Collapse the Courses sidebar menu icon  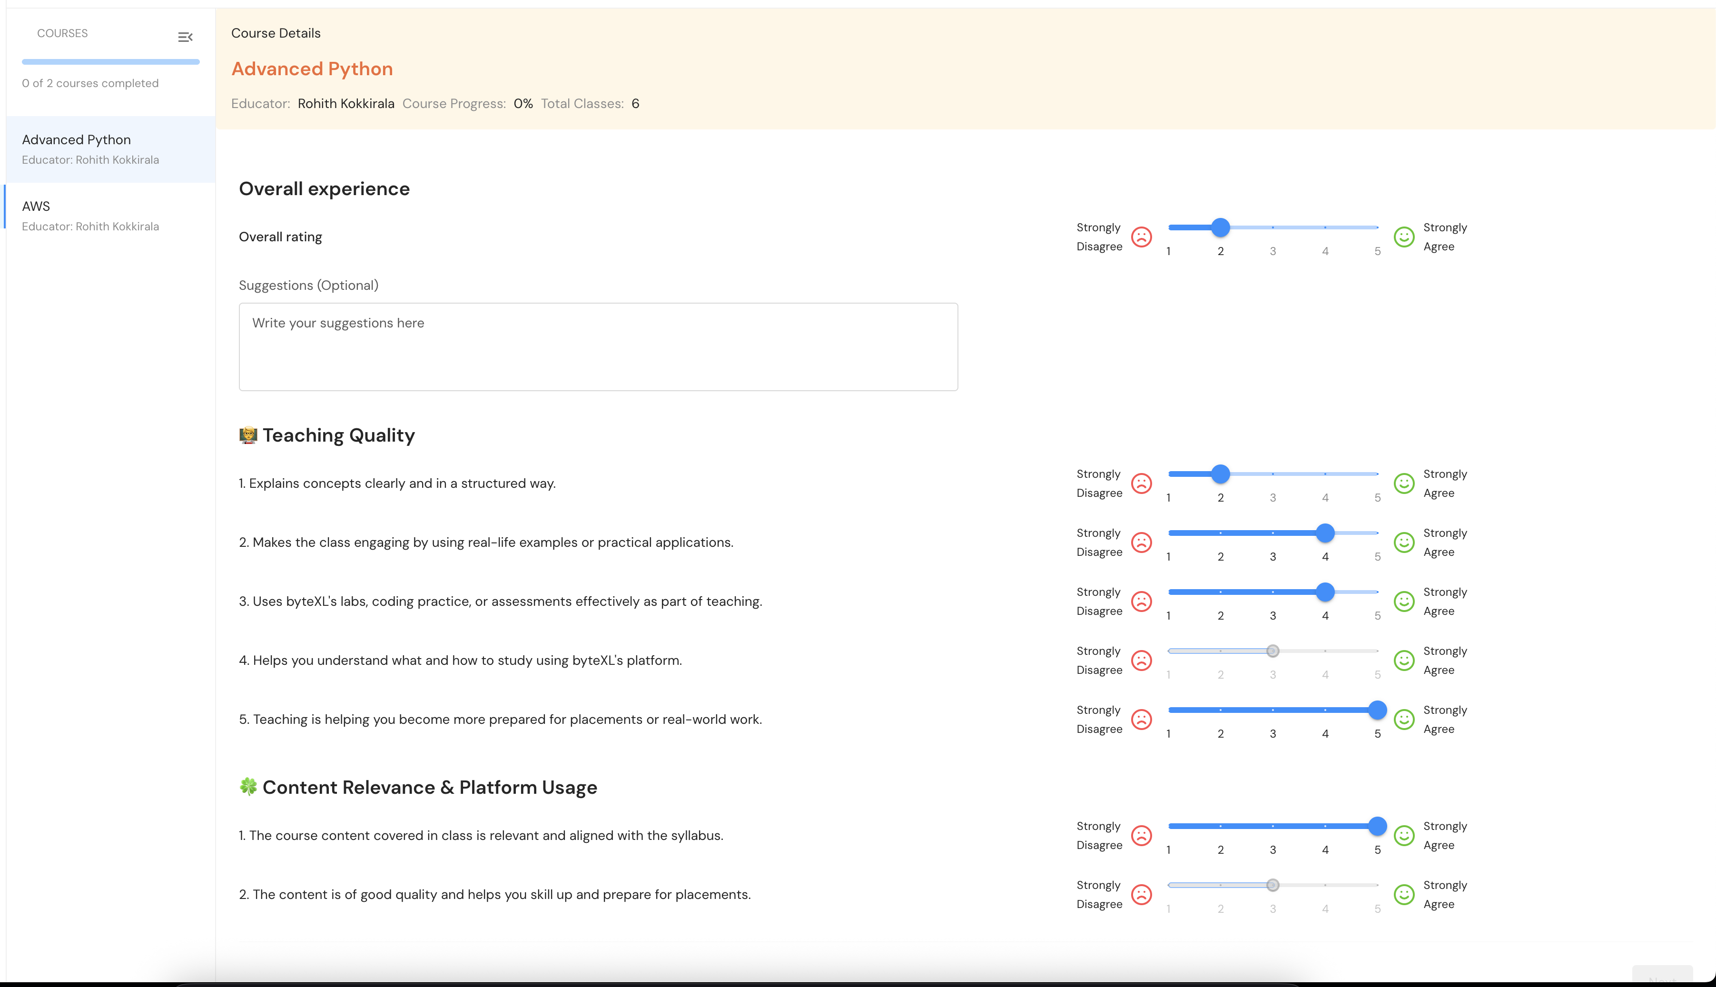tap(185, 37)
